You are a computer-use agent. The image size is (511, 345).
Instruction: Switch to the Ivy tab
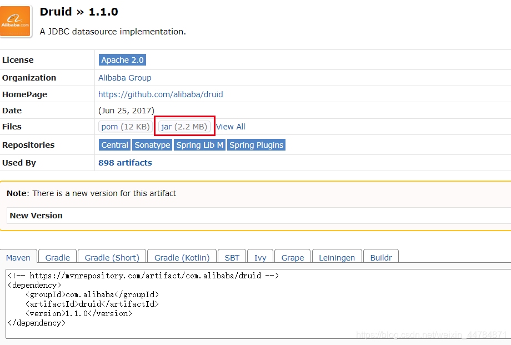tap(260, 257)
